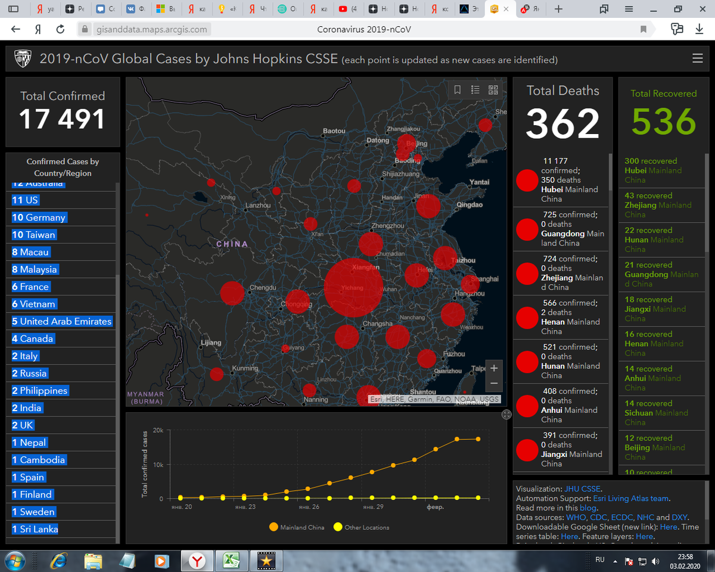Zoom out on the map
The image size is (715, 572).
[493, 384]
